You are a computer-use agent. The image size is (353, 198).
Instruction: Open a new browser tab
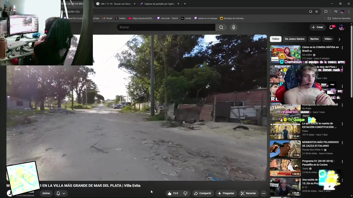[185, 4]
